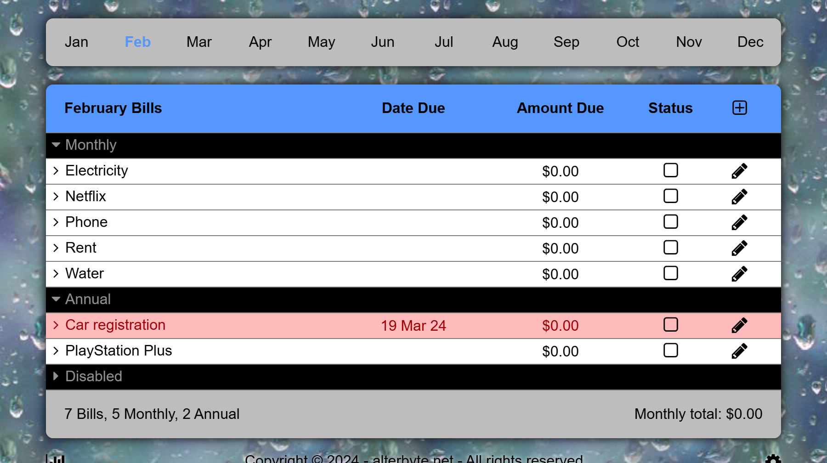Click the alterbyte.net copyright link
The width and height of the screenshot is (827, 463).
click(x=413, y=459)
